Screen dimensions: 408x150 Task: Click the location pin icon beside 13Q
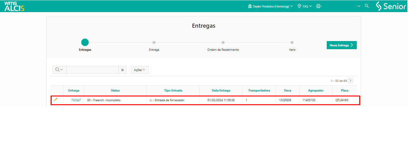point(299,6)
